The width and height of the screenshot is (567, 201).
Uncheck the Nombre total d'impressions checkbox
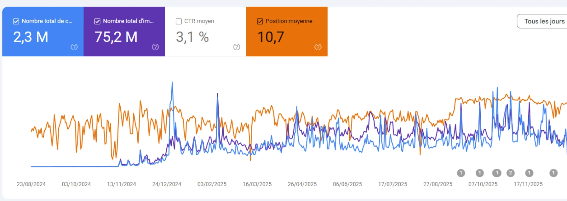97,21
